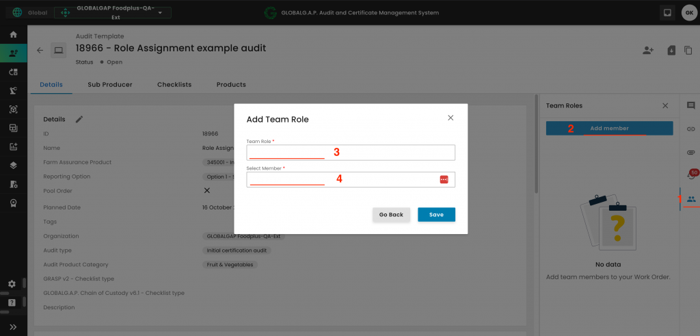Click the Home icon in left sidebar

pyautogui.click(x=13, y=34)
